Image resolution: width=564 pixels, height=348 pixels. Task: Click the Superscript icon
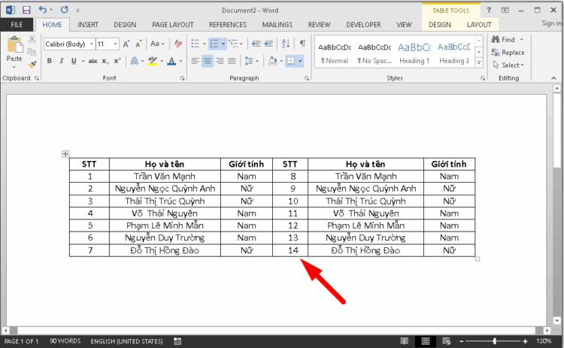point(116,61)
